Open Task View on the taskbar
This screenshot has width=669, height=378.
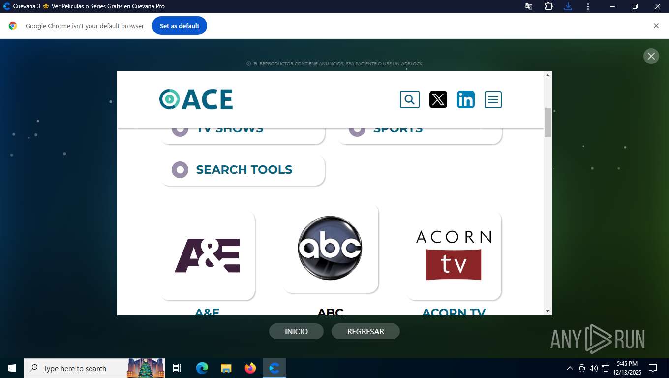click(177, 368)
